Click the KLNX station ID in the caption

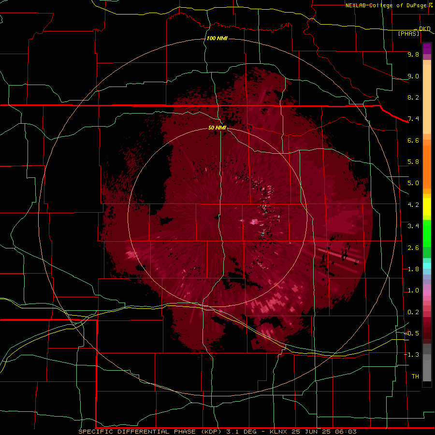click(278, 432)
